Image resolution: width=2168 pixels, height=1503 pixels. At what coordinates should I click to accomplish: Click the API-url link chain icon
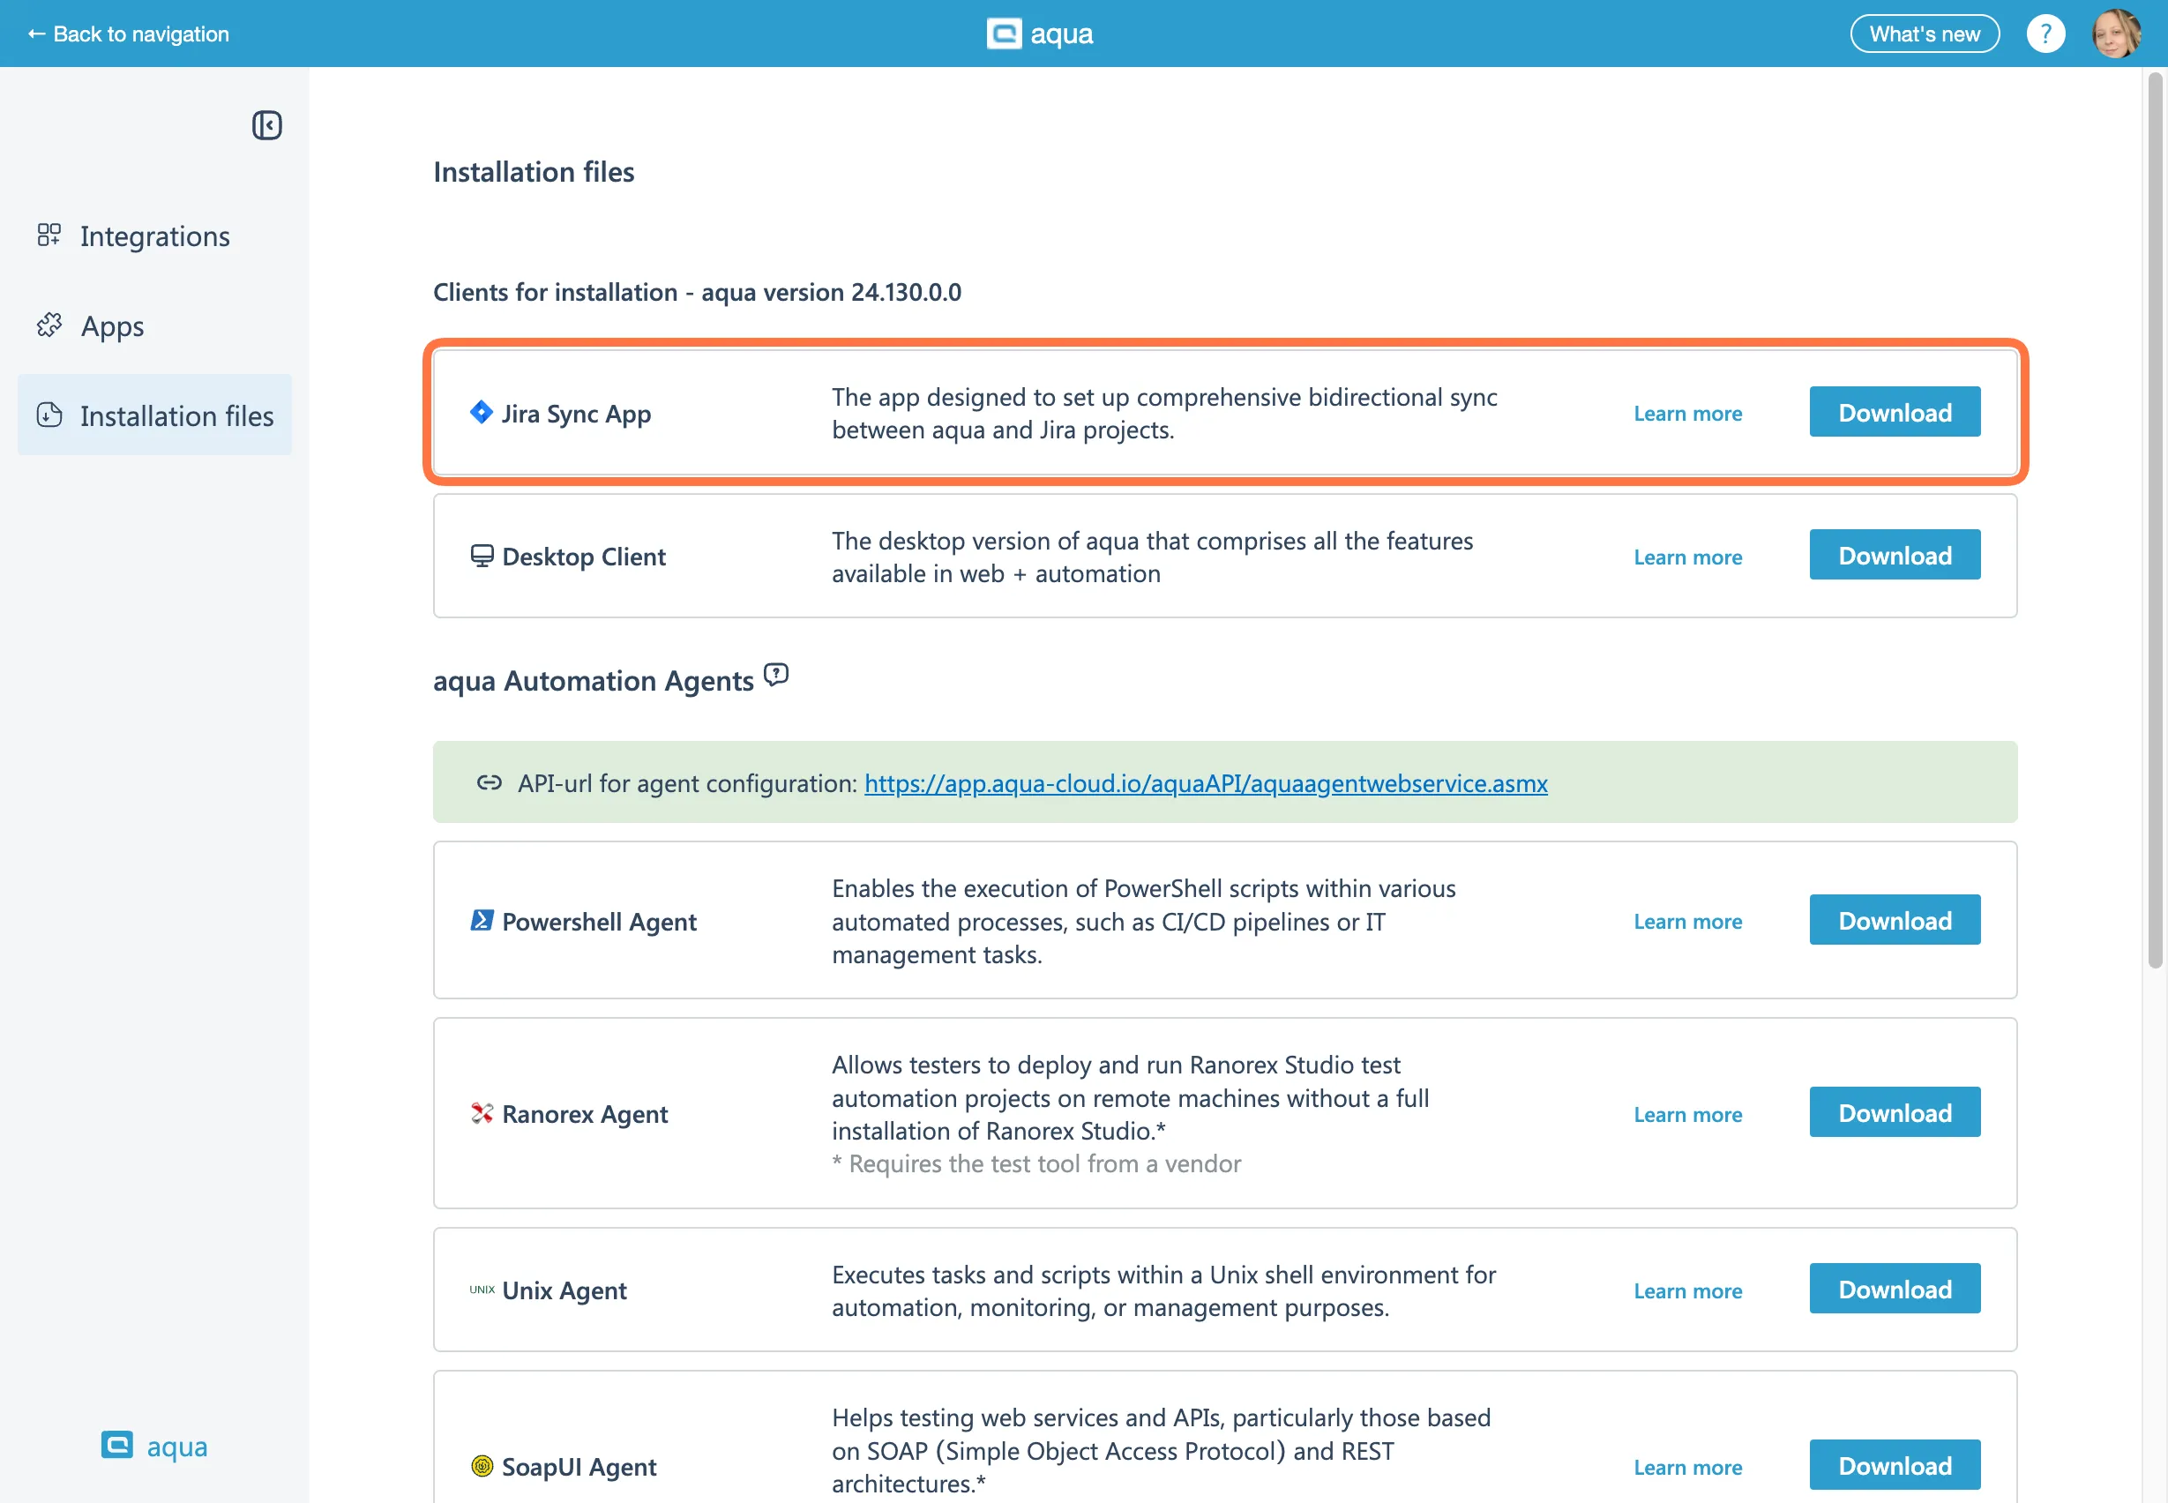pyautogui.click(x=489, y=782)
